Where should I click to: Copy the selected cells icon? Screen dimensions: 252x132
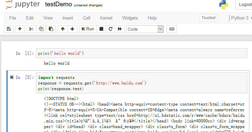[41, 29]
